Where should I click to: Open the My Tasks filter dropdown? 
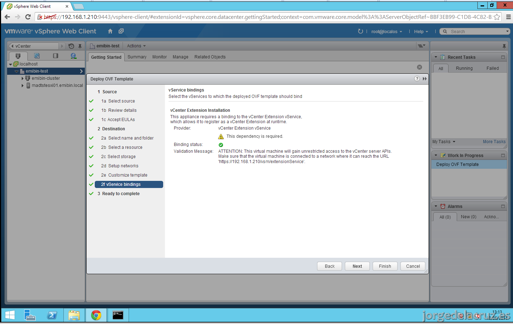[x=444, y=142]
